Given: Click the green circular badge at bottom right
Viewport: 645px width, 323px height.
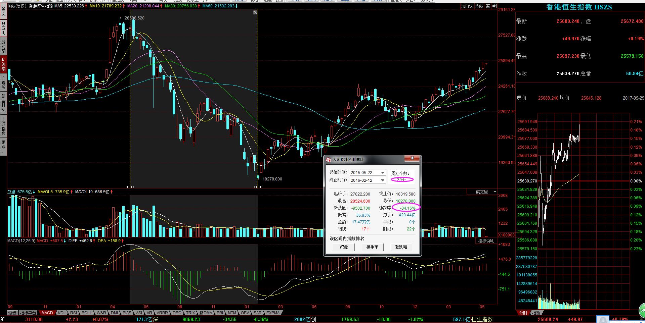Looking at the screenshot, I should click(x=642, y=311).
